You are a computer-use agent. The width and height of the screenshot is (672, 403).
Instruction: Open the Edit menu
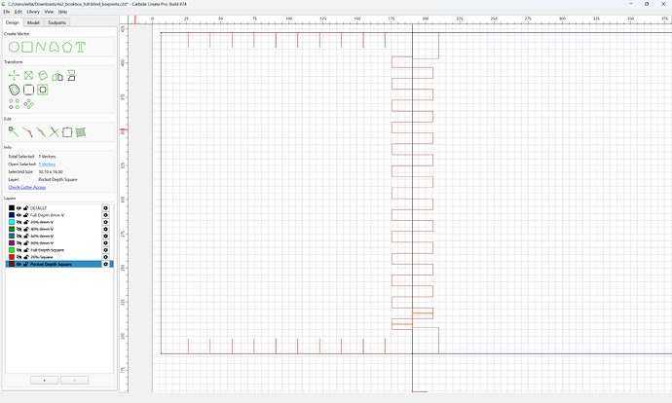[18, 12]
